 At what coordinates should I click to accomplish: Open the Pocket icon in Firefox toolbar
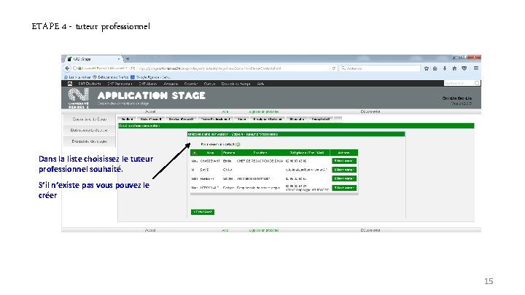click(464, 68)
